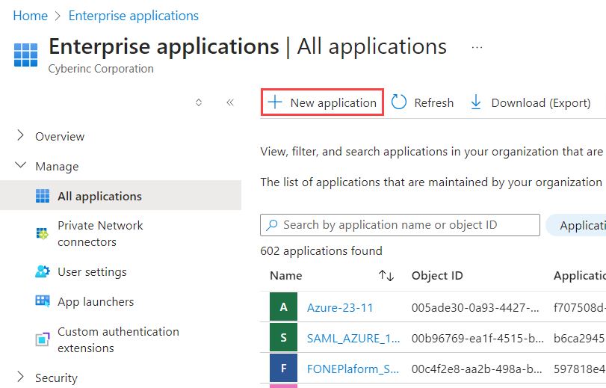Click object ID 005ade30-0a93-4427-...
The image size is (606, 388).
[475, 307]
